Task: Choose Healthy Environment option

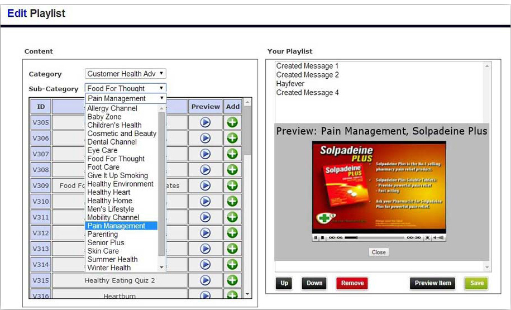Action: pos(122,184)
